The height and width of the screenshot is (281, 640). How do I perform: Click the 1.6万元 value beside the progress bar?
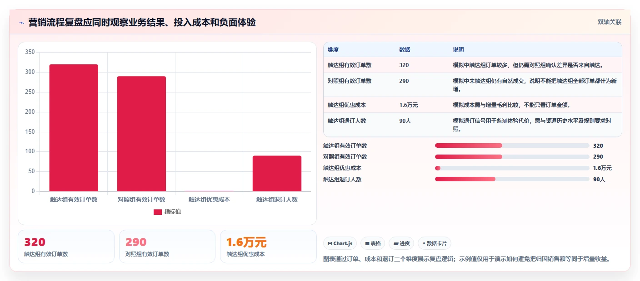tap(602, 168)
